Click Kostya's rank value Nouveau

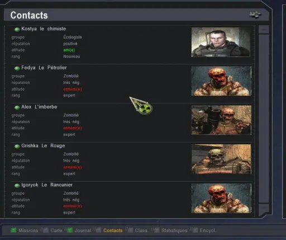71,57
